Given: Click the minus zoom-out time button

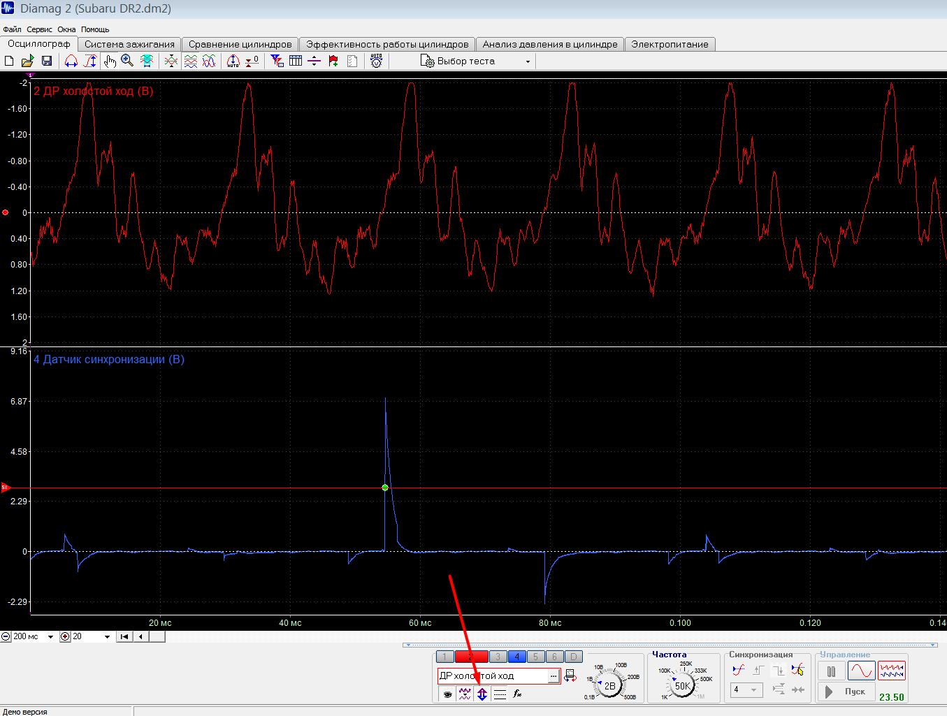Looking at the screenshot, I should (6, 636).
